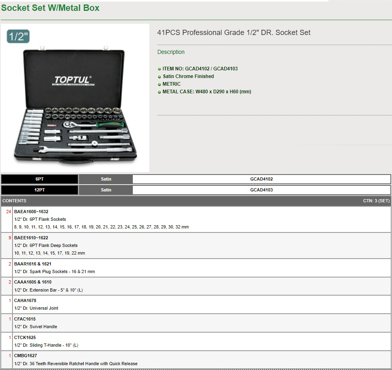Click the "CTN: 3 (SET)" label
The image size is (392, 370).
[376, 201]
